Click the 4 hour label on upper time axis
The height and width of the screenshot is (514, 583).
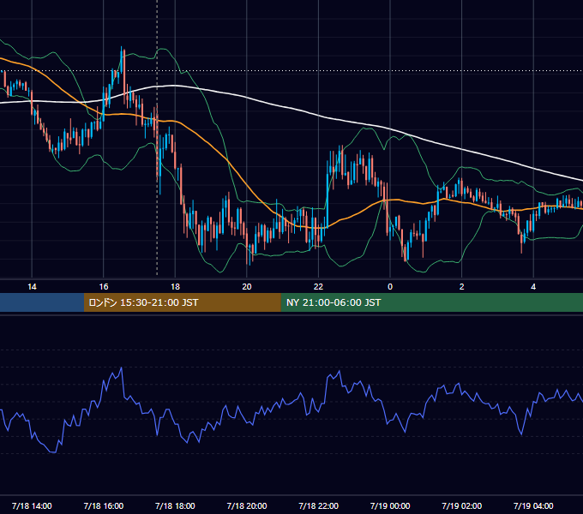533,287
